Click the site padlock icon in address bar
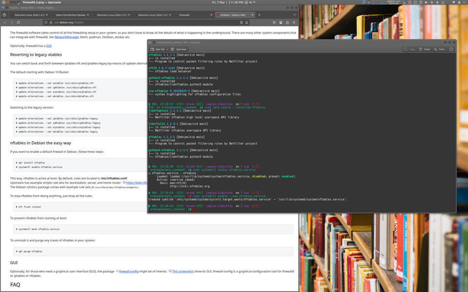 tap(51, 22)
